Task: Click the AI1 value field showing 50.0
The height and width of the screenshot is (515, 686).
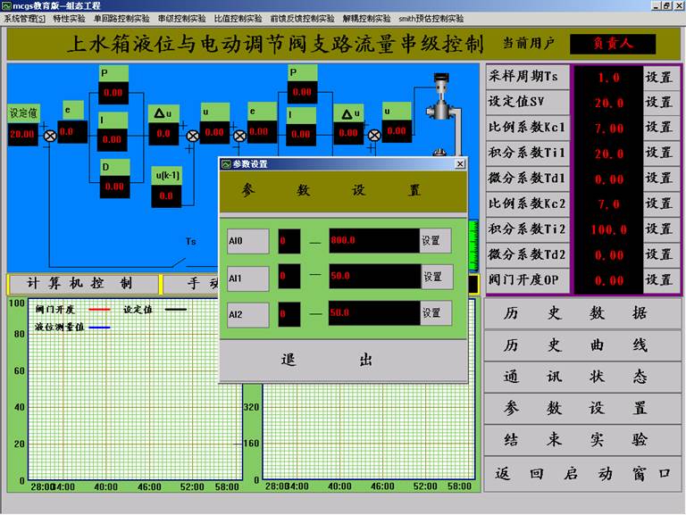Action: [373, 277]
